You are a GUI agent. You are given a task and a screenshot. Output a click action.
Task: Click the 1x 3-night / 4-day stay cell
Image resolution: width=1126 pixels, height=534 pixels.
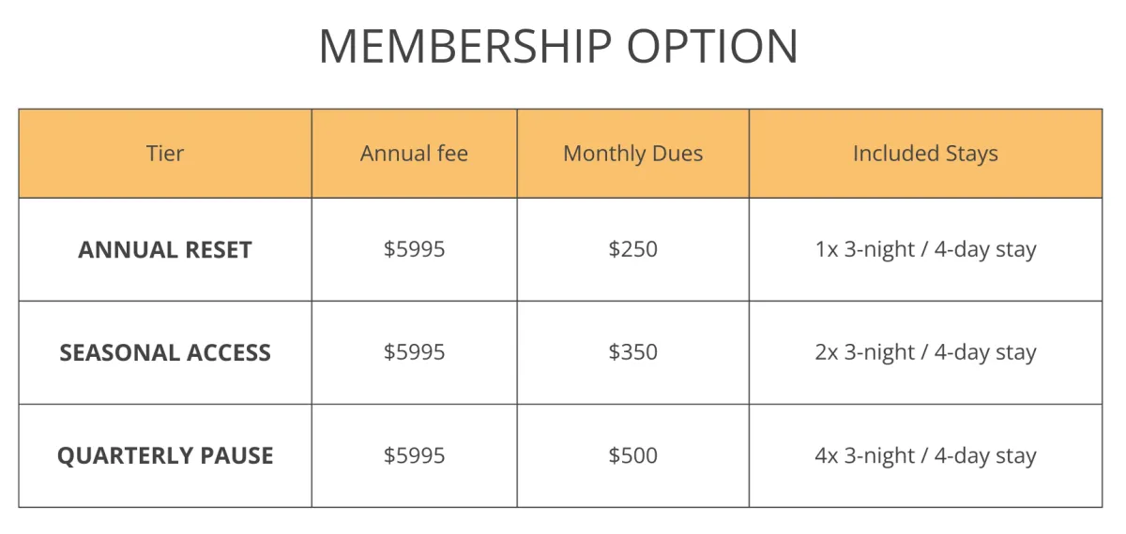pyautogui.click(x=925, y=250)
